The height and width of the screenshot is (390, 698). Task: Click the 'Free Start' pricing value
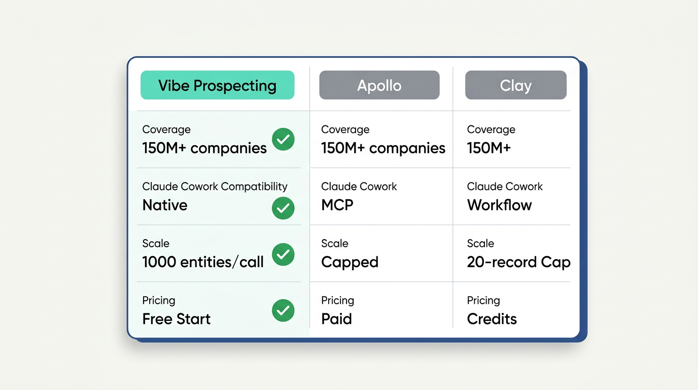(x=176, y=319)
